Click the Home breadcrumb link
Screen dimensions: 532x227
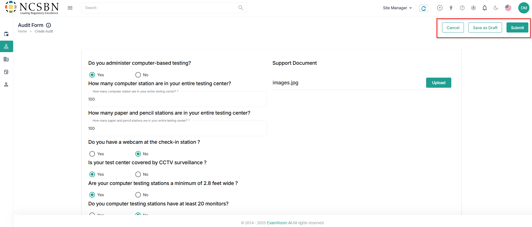[x=22, y=31]
